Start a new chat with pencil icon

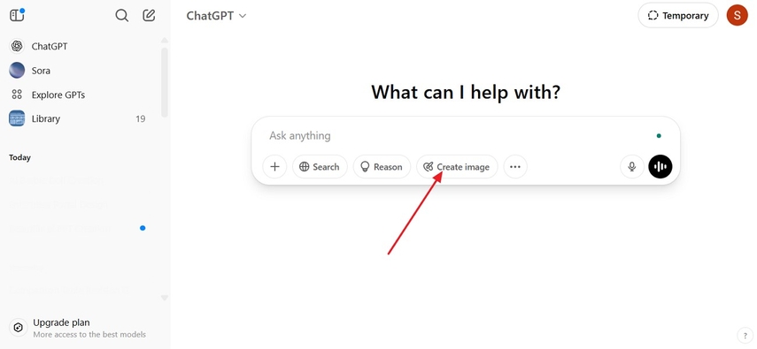149,15
